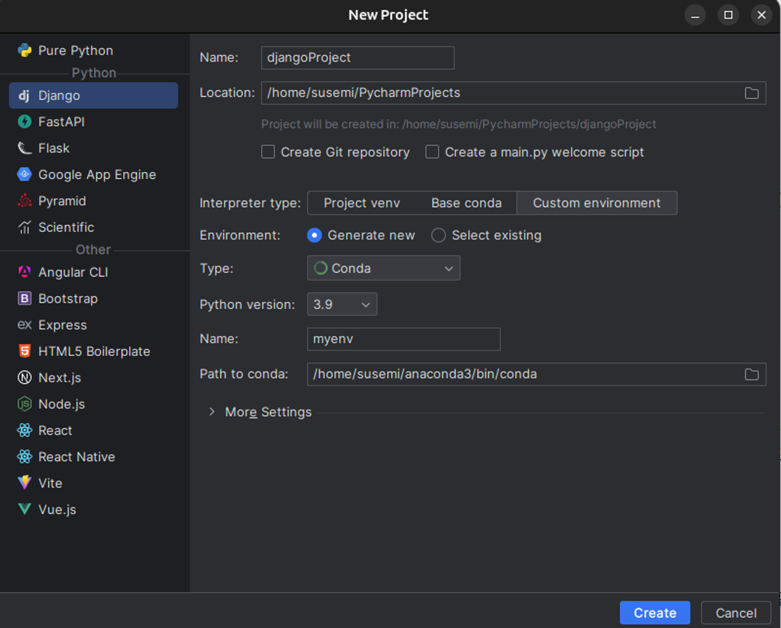Screen dimensions: 781x628
Task: Select the Pyramid framework icon
Action: [25, 201]
